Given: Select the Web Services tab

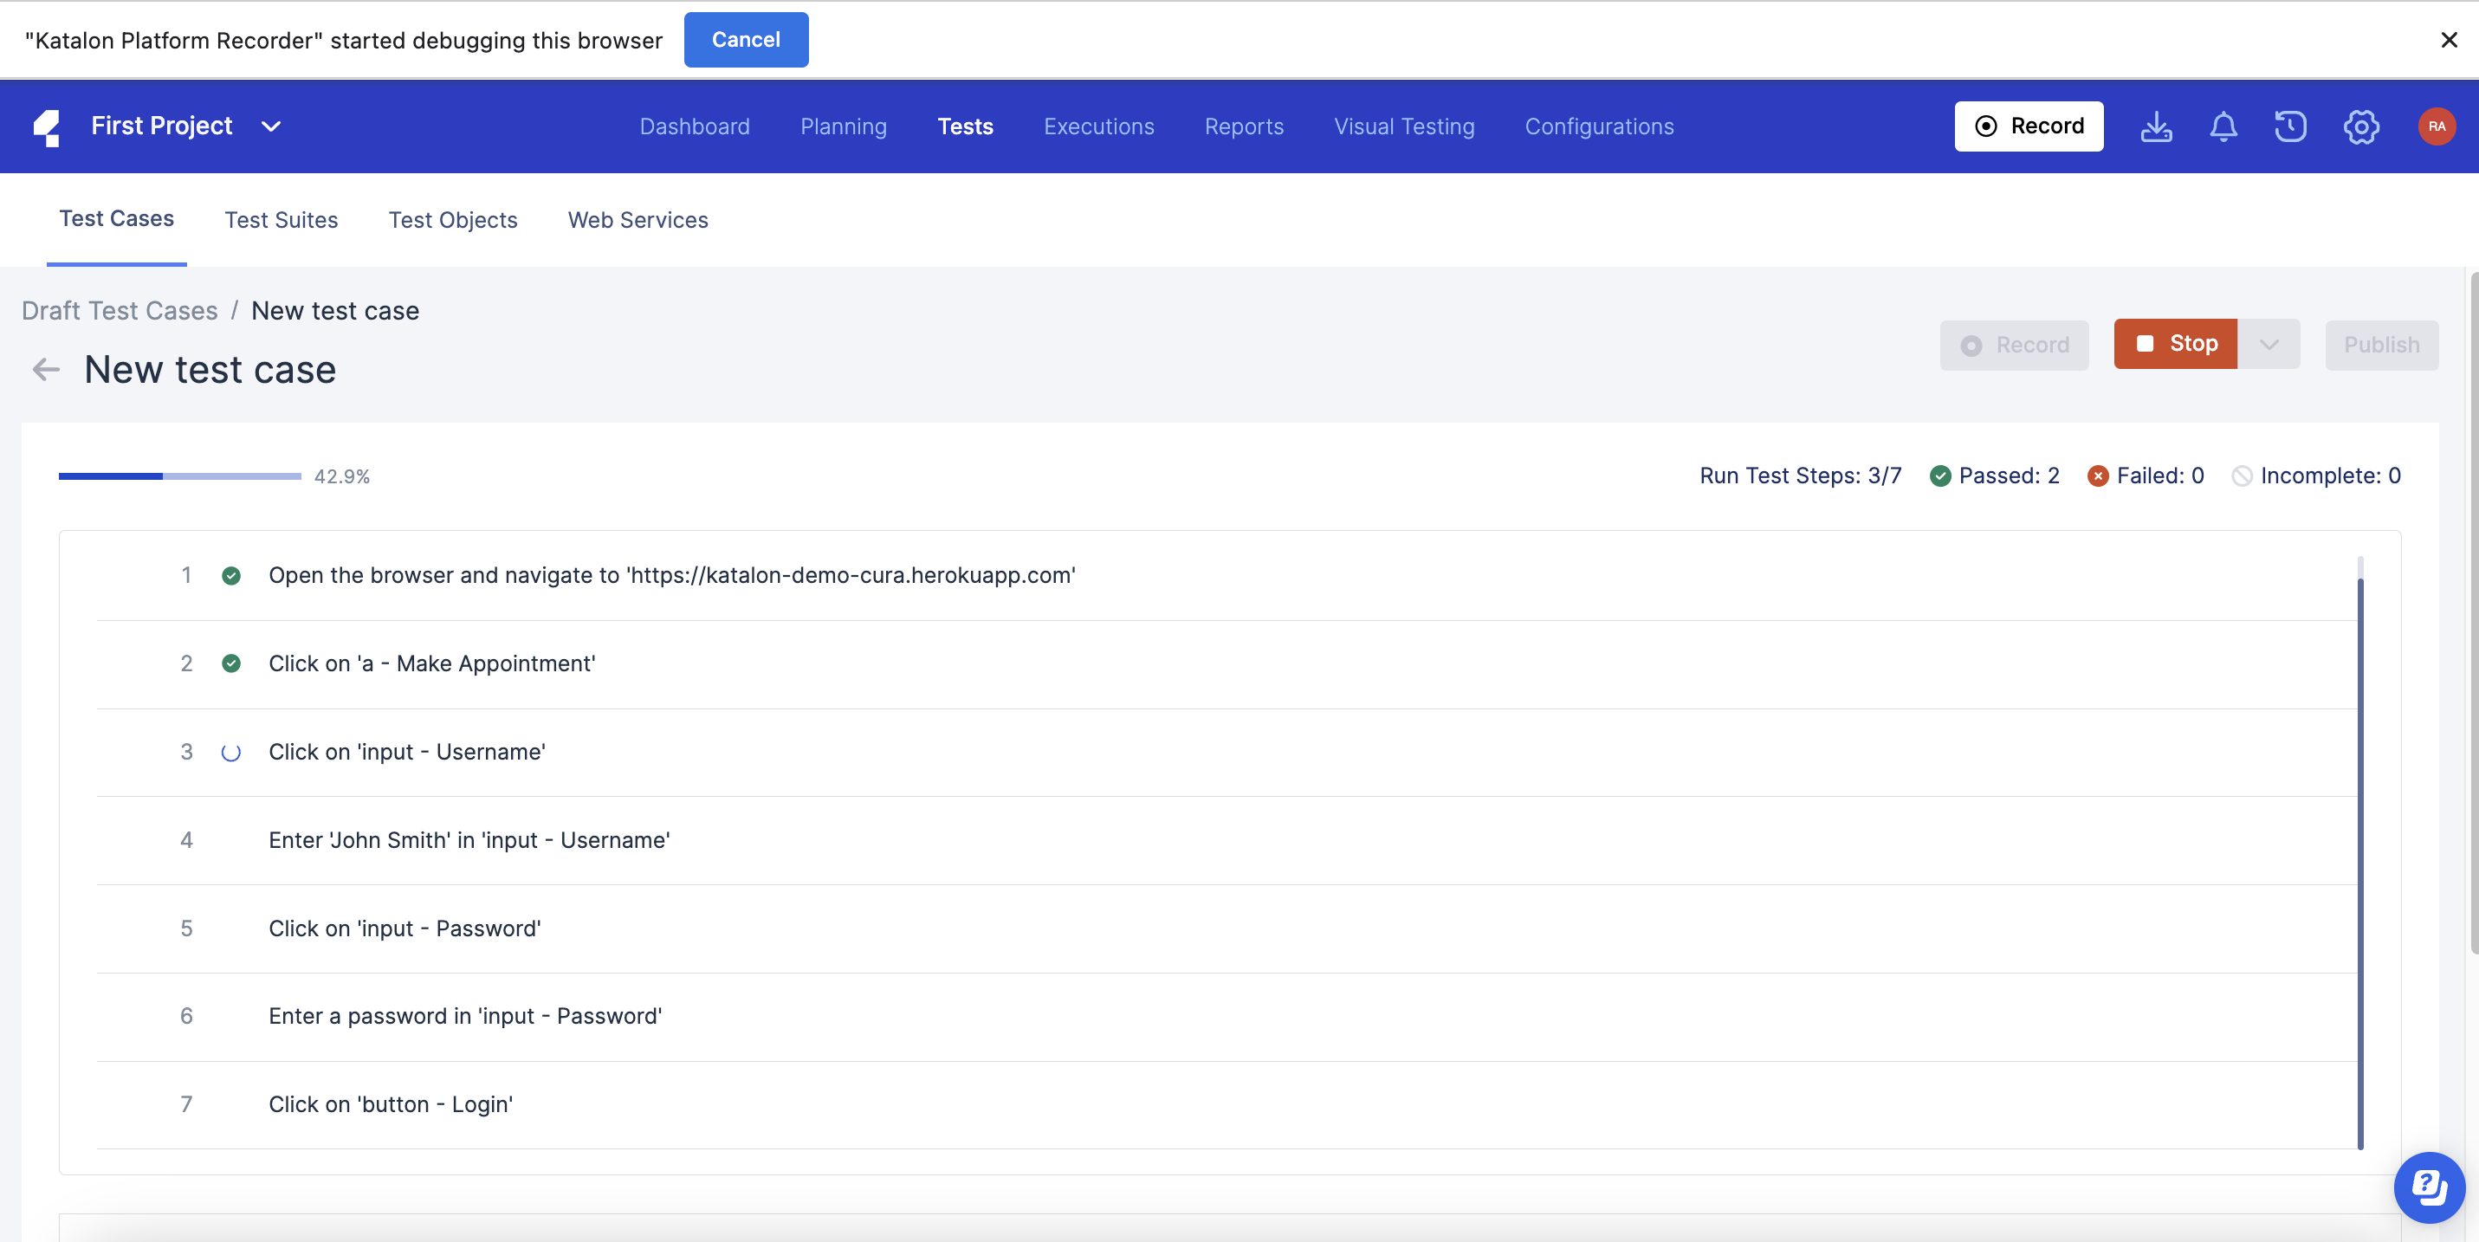Looking at the screenshot, I should (x=638, y=220).
